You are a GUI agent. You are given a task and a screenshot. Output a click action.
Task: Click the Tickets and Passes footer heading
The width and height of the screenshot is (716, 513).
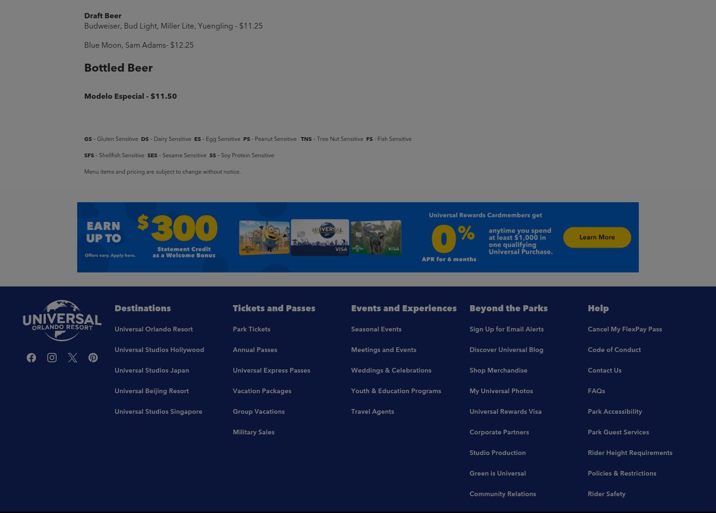(x=274, y=308)
